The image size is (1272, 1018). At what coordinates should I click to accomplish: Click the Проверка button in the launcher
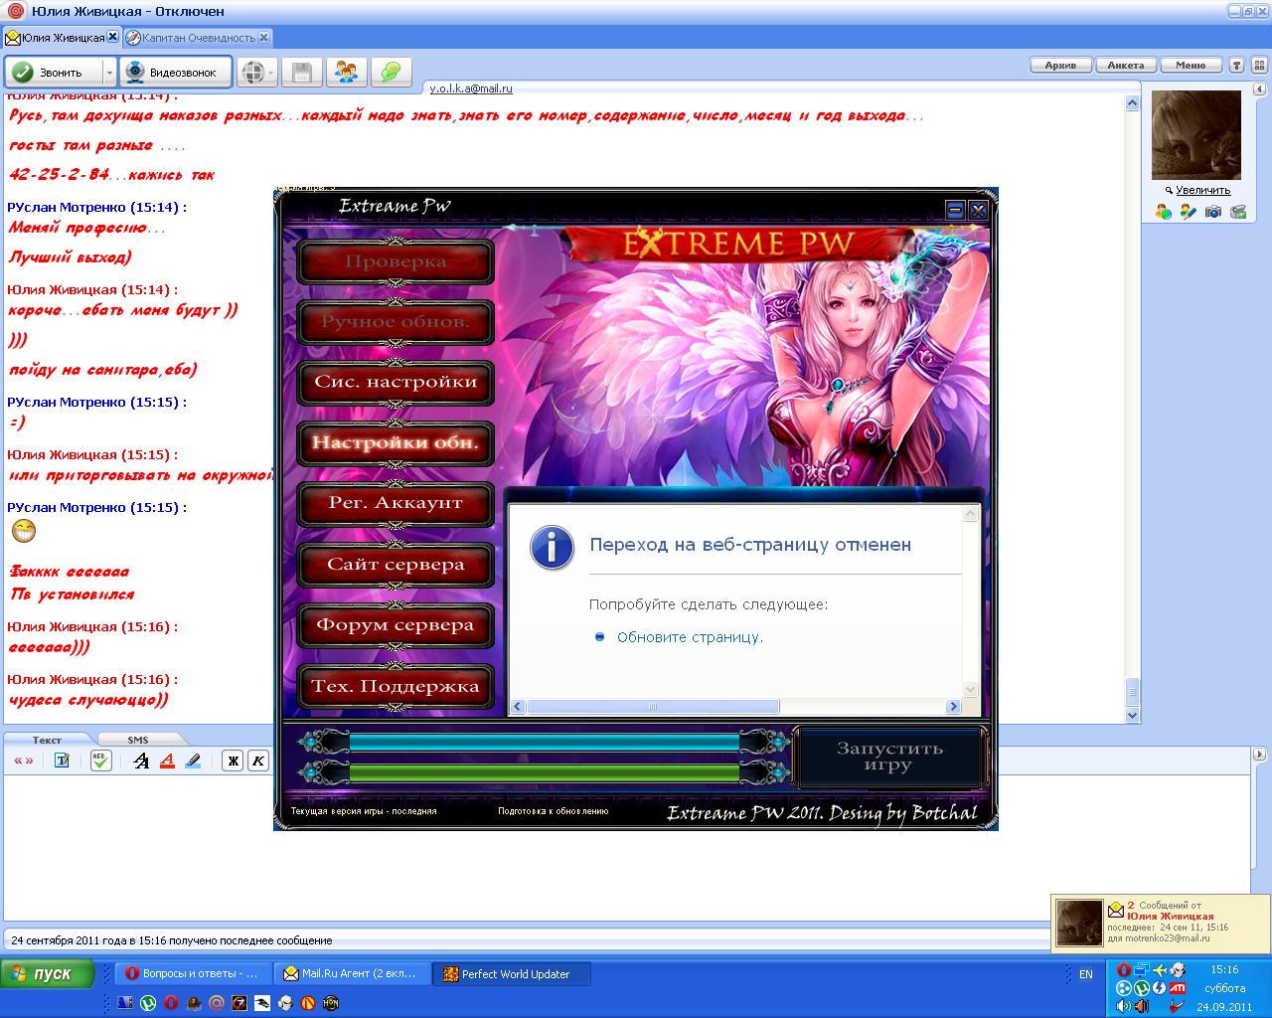point(396,261)
